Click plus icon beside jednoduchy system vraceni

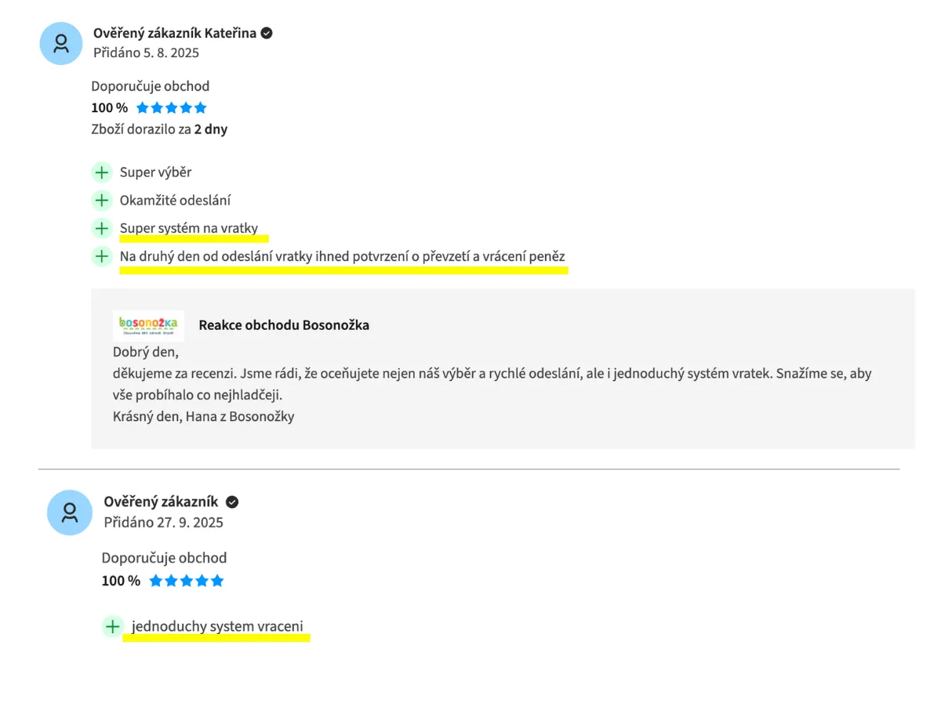coord(113,626)
